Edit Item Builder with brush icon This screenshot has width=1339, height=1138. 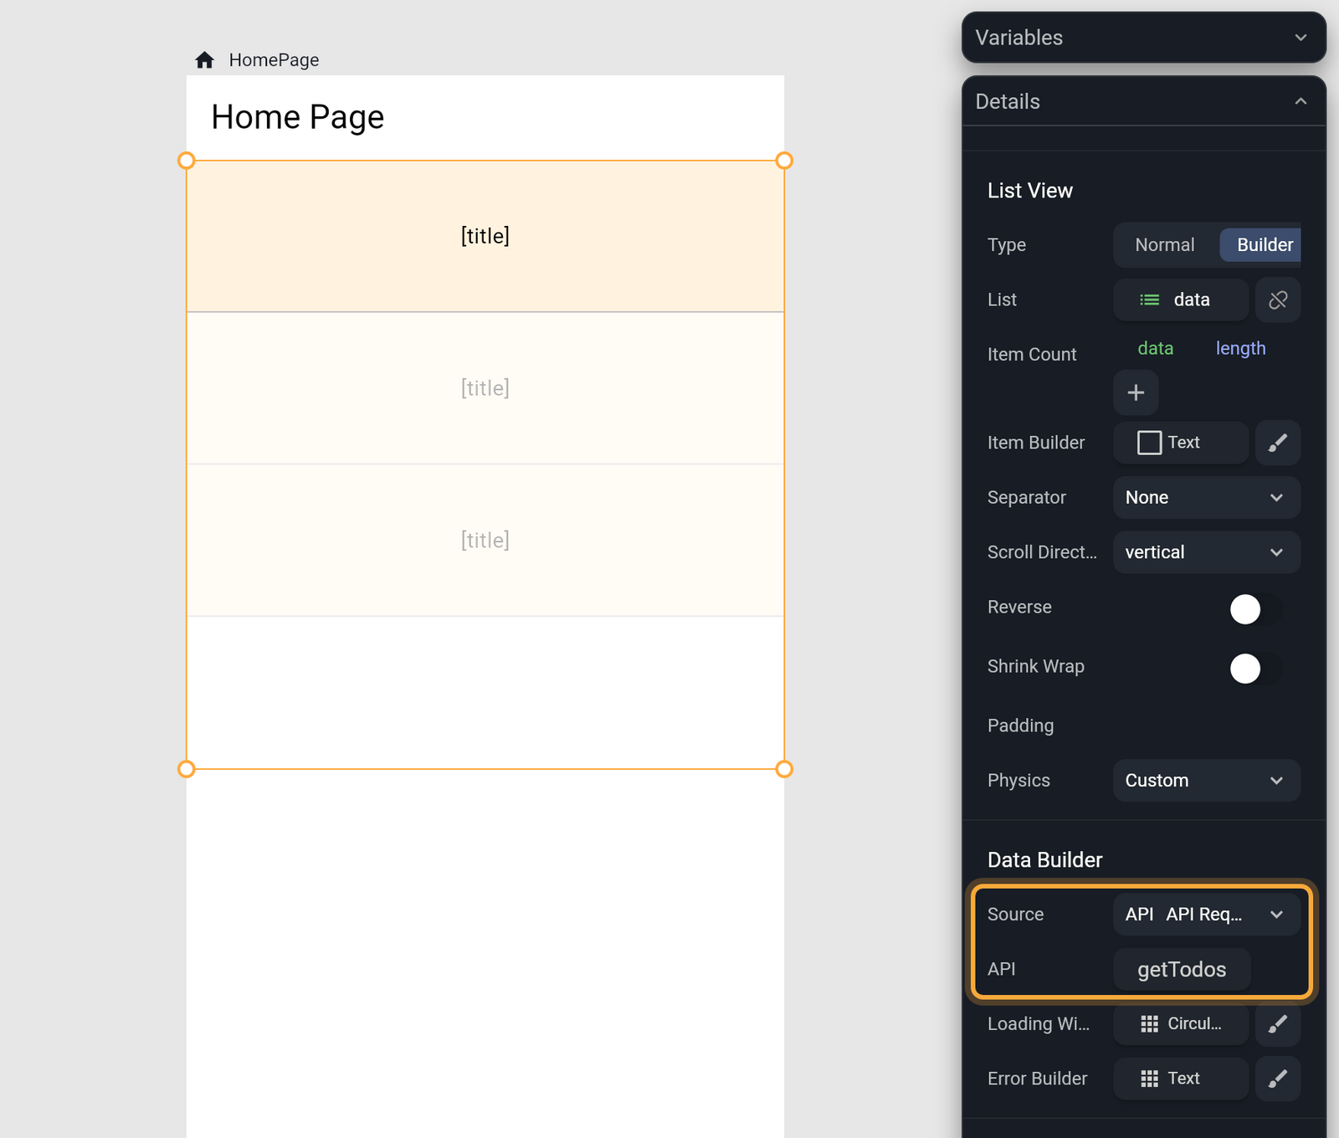tap(1278, 443)
